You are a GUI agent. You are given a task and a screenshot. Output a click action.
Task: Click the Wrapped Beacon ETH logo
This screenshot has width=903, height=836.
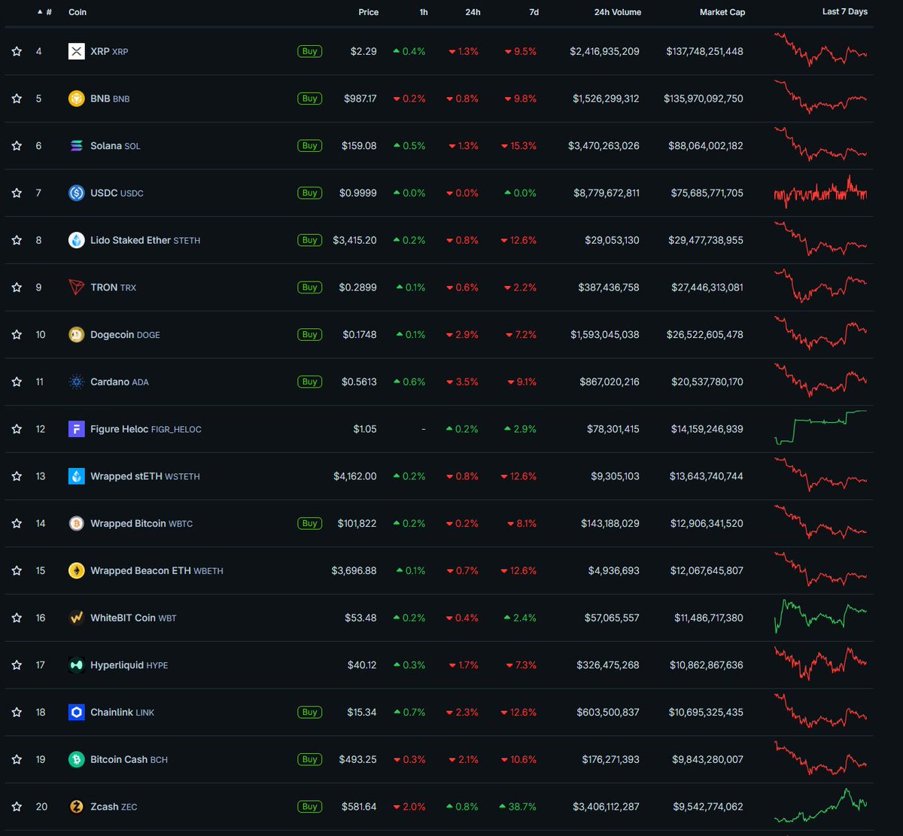(77, 570)
